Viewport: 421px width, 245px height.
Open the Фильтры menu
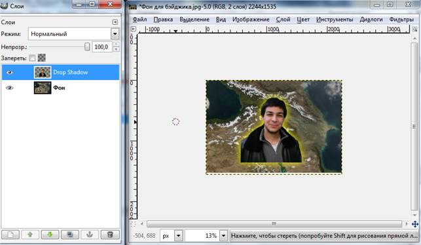pos(401,20)
